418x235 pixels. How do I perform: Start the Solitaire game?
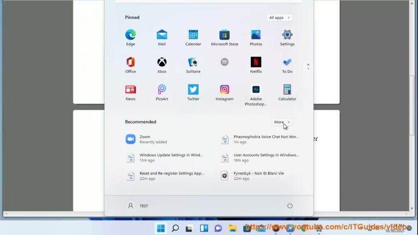coord(193,65)
